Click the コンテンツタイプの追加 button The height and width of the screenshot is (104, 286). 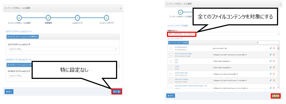pos(178,43)
